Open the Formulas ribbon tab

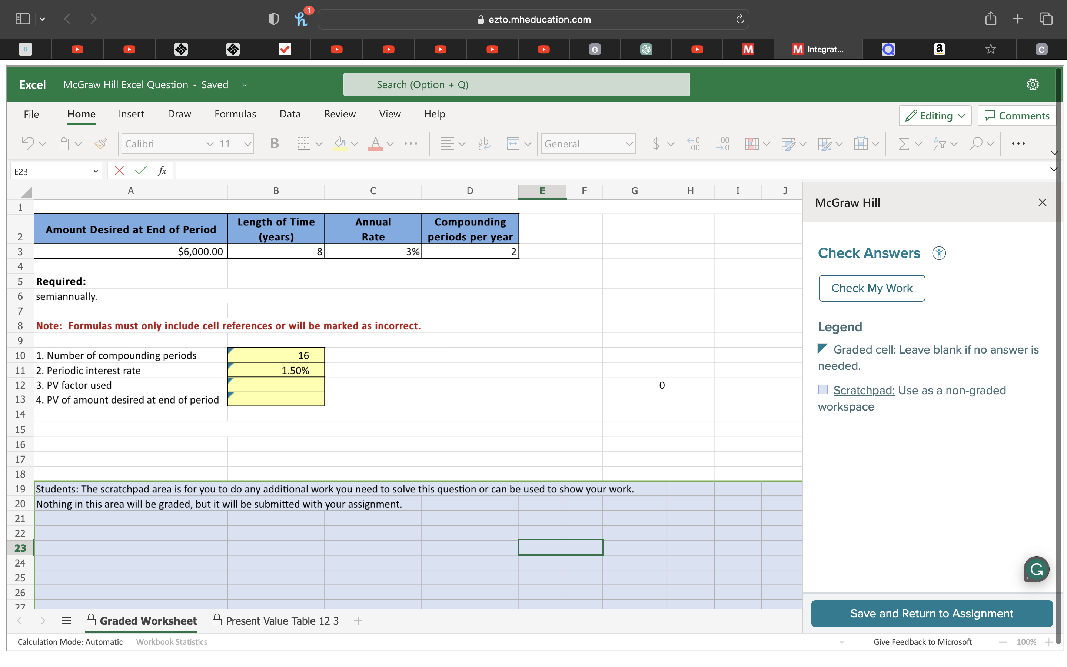[235, 114]
